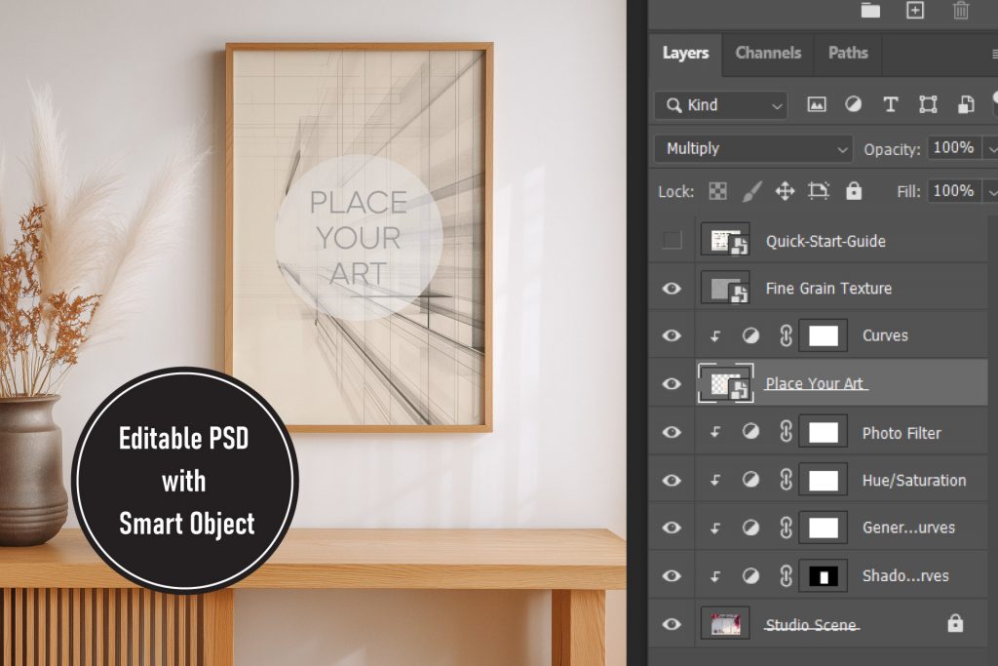Viewport: 998px width, 666px height.
Task: Toggle eye icon of Gener...urves layer
Action: pyautogui.click(x=672, y=528)
